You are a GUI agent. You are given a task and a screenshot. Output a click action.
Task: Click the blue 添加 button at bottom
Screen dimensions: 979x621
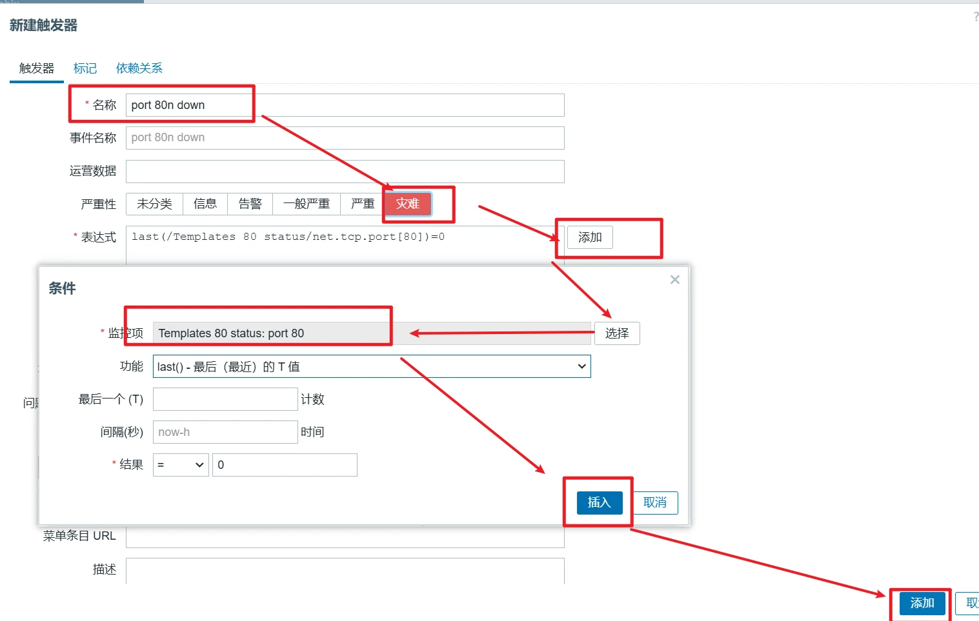(x=922, y=603)
